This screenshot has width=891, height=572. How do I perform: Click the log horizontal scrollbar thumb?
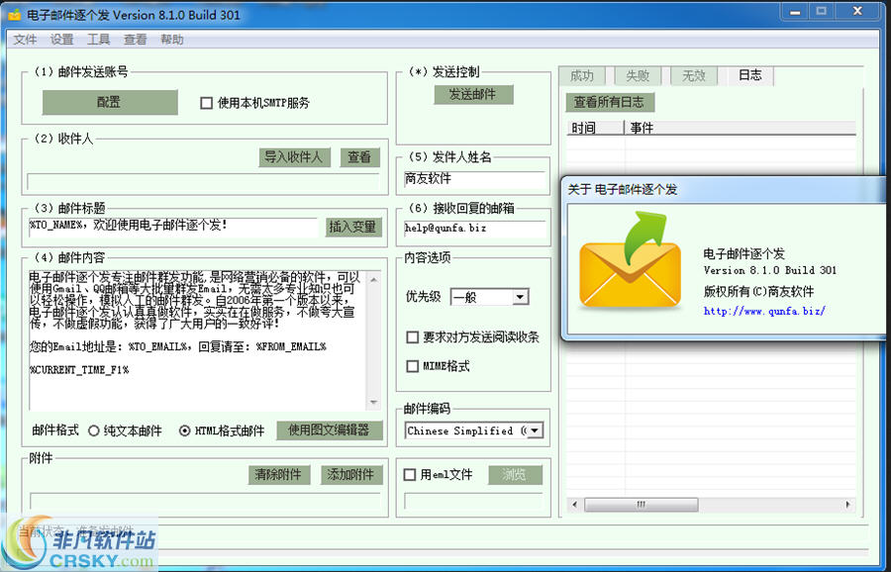(641, 505)
